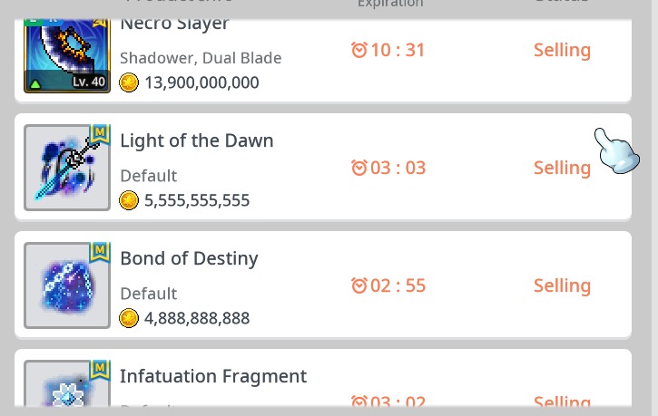The width and height of the screenshot is (658, 416).
Task: Select the Bond of Destiny listing name
Action: 189,258
